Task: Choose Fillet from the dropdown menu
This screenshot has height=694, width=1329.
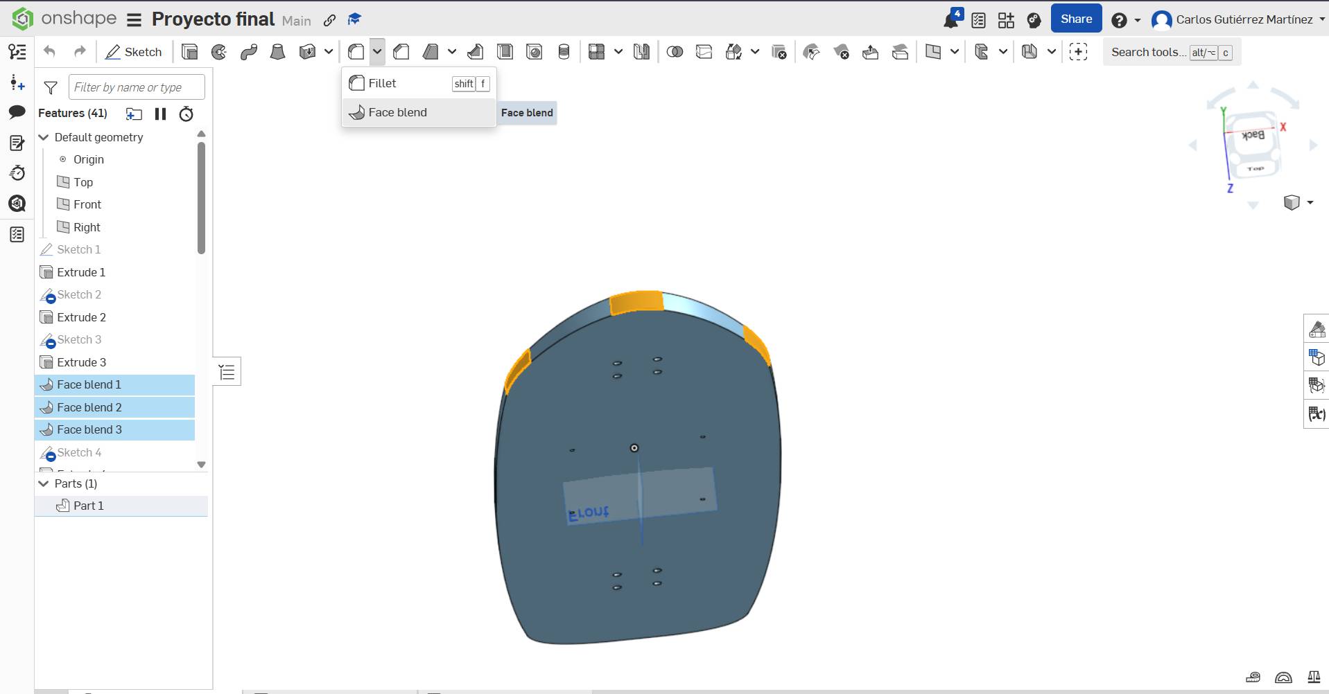Action: click(x=419, y=84)
